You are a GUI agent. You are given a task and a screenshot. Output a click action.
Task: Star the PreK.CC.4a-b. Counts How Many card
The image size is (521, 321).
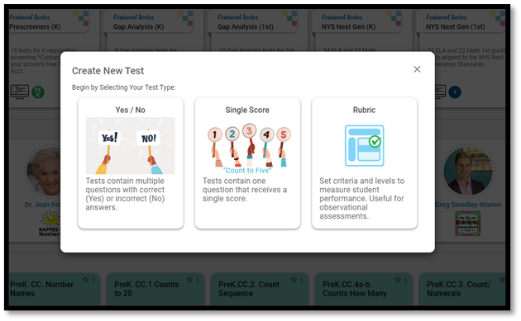click(398, 280)
